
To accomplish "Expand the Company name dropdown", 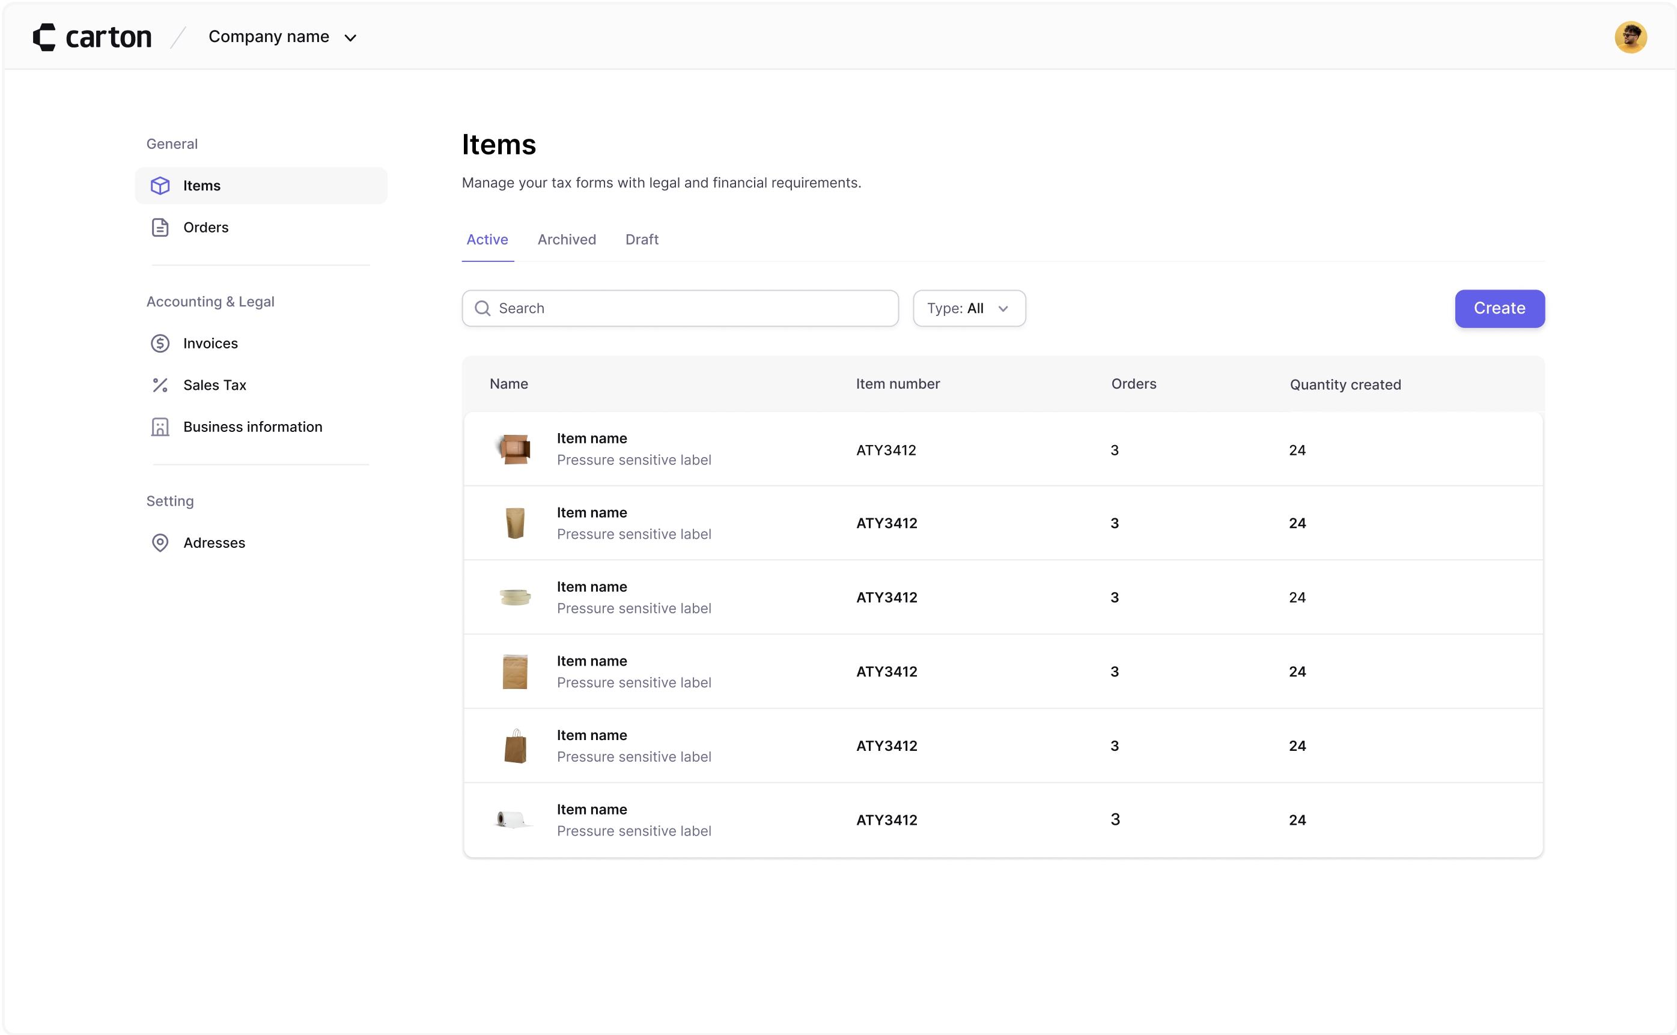I will pos(282,37).
